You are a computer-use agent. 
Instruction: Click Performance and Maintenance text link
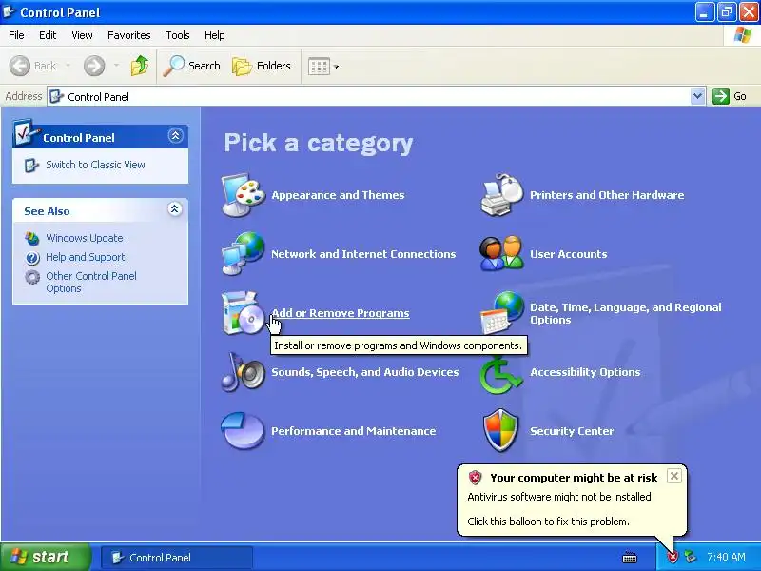(353, 431)
